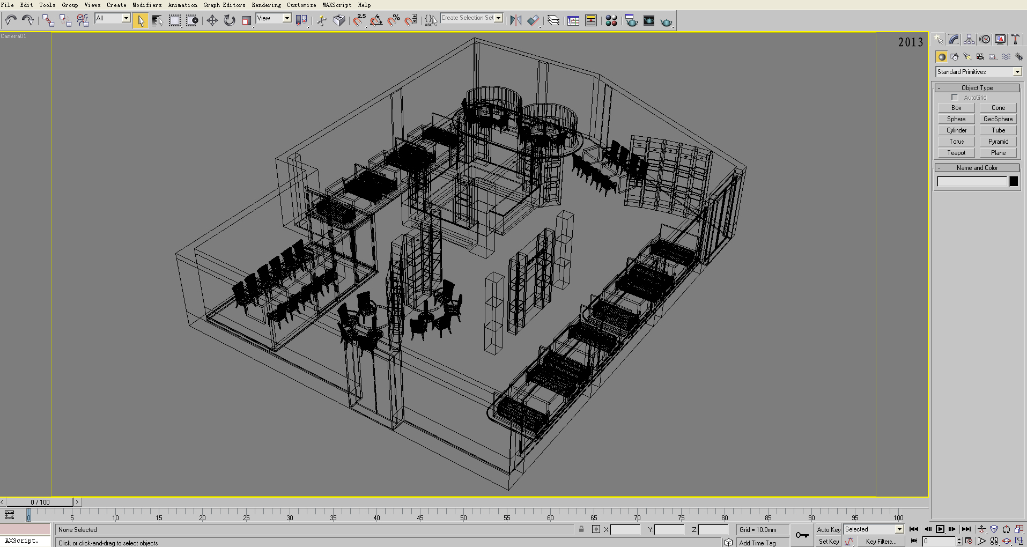
Task: Toggle the selection lock padlock
Action: click(581, 529)
